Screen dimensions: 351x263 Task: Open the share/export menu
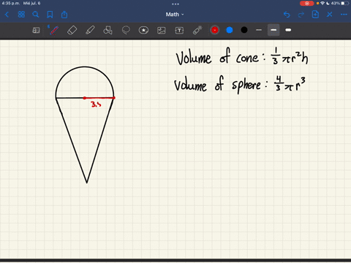pos(64,15)
